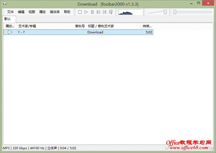This screenshot has width=216, height=153.
Task: Skip to the next track
Action: point(104,12)
